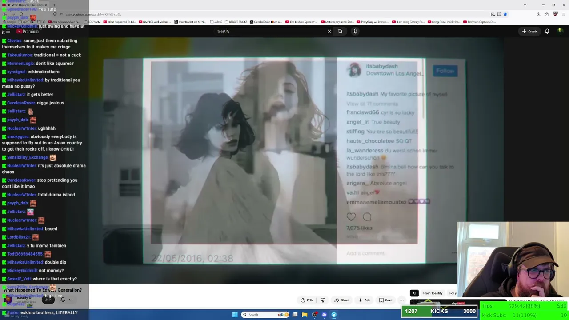The width and height of the screenshot is (569, 320).
Task: Open 'Everything we know s...' bookmark
Action: [x=373, y=22]
